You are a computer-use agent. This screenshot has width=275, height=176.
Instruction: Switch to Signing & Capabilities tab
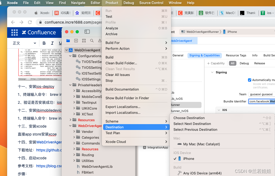[x=204, y=56]
